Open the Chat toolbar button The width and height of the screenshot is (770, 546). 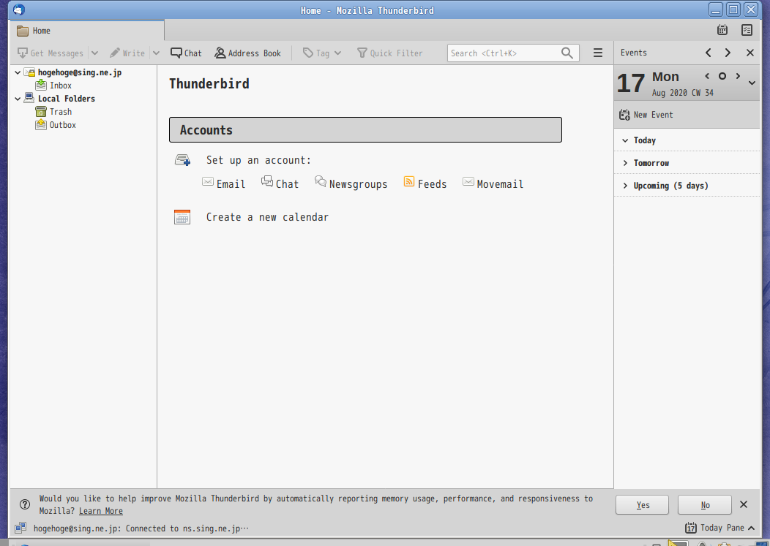tap(186, 53)
